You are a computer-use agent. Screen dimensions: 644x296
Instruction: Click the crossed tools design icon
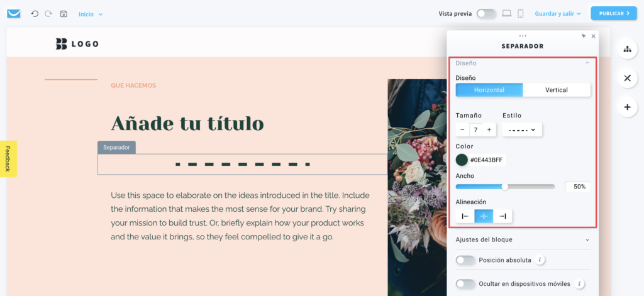(627, 78)
